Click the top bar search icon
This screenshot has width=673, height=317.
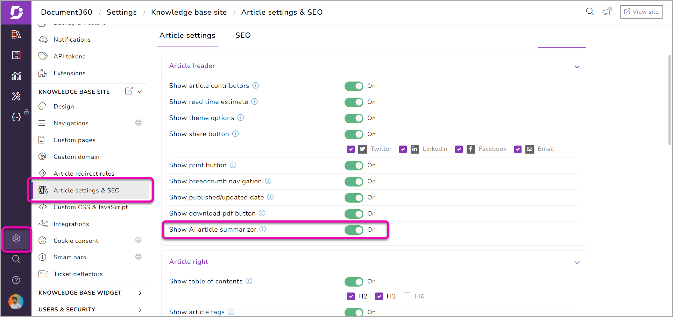point(590,12)
